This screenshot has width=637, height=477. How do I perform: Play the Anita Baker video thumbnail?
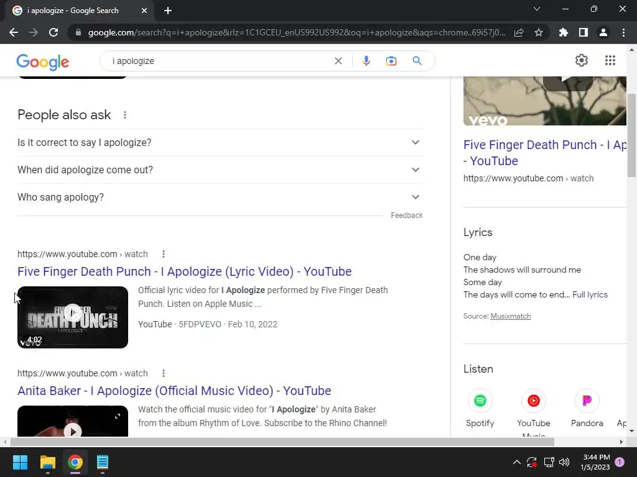point(73,422)
